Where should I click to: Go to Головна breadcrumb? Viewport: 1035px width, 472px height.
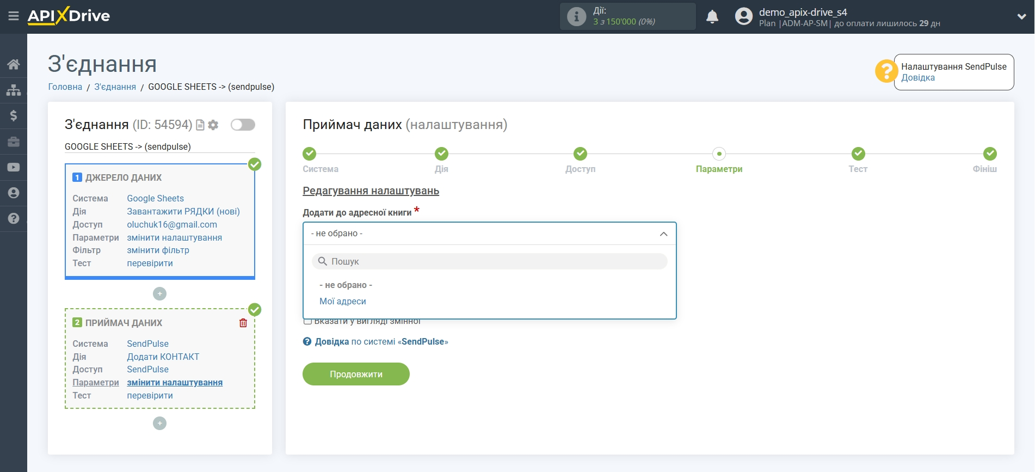click(65, 87)
